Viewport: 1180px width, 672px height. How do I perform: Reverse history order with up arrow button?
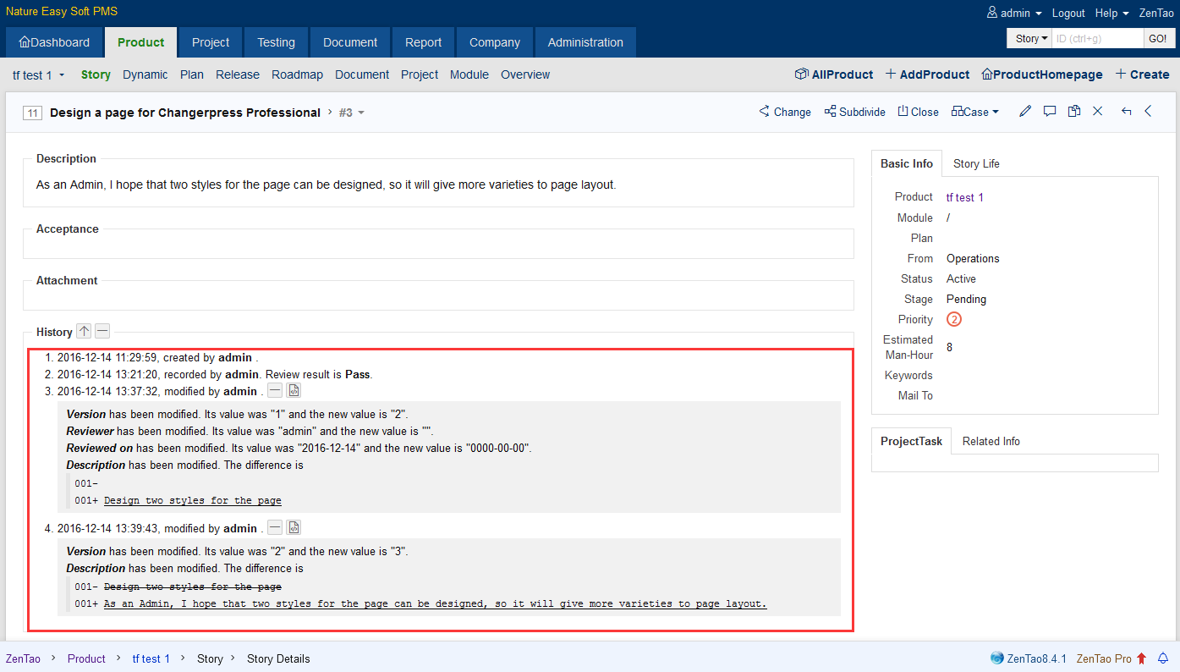point(84,332)
